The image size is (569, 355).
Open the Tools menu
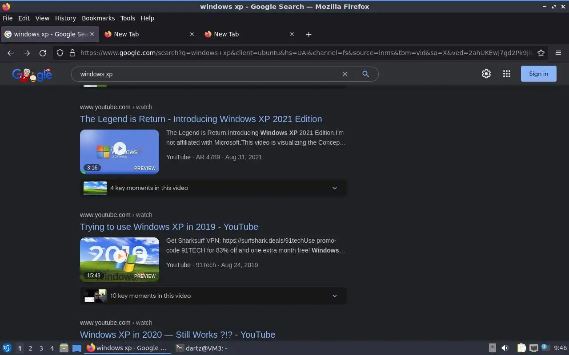tap(128, 18)
